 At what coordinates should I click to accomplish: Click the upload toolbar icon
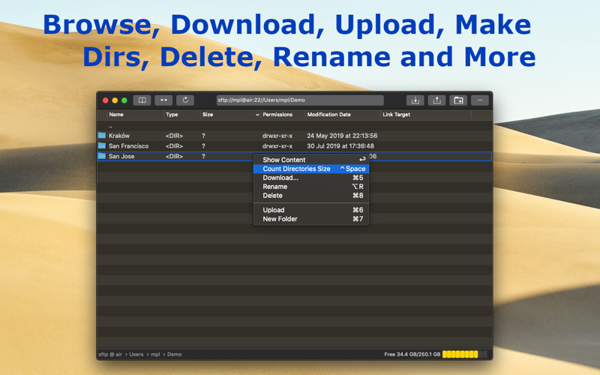(x=436, y=100)
